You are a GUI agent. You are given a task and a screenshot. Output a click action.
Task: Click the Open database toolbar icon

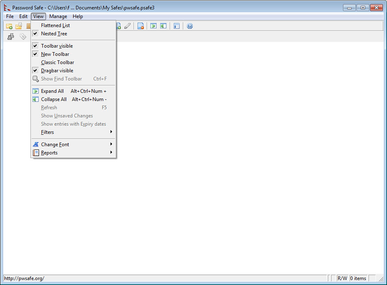(x=19, y=26)
